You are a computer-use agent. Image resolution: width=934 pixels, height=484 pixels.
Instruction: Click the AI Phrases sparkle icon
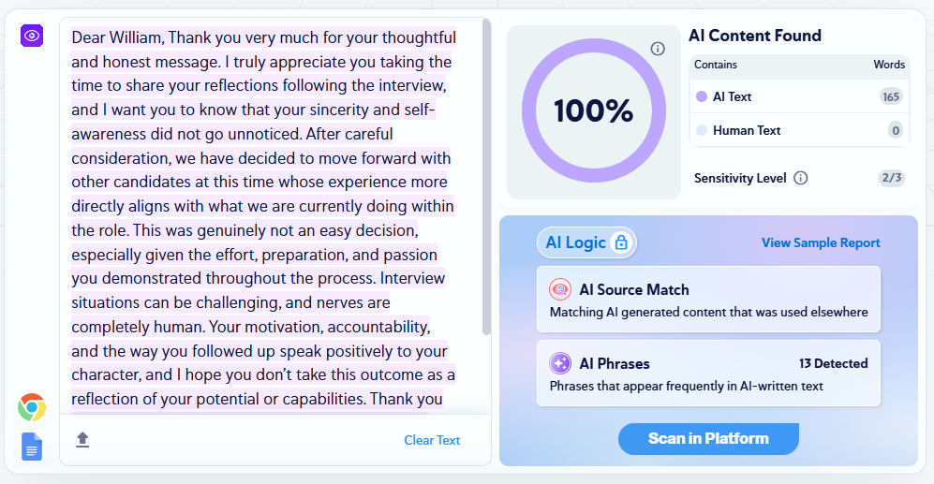click(560, 363)
